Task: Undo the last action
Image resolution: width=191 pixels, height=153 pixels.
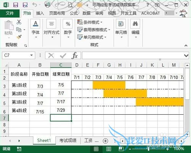Action: [34, 5]
